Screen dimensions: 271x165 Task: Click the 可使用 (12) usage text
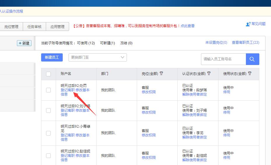pos(86,43)
